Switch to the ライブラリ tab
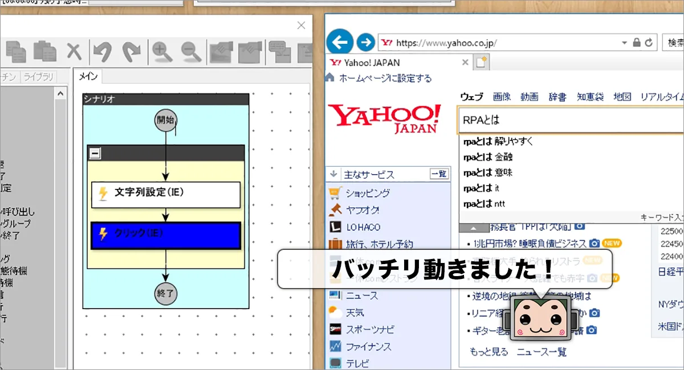This screenshot has height=370, width=684. click(38, 77)
